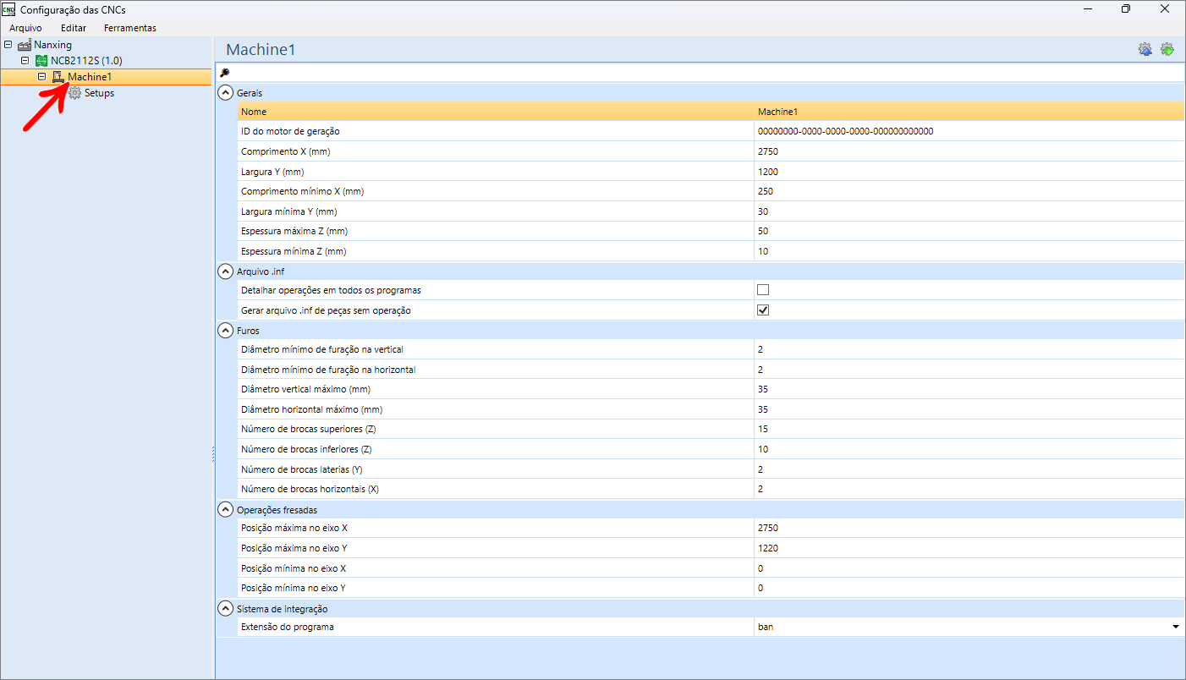
Task: Click the Setups gear icon in tree
Action: click(x=74, y=93)
